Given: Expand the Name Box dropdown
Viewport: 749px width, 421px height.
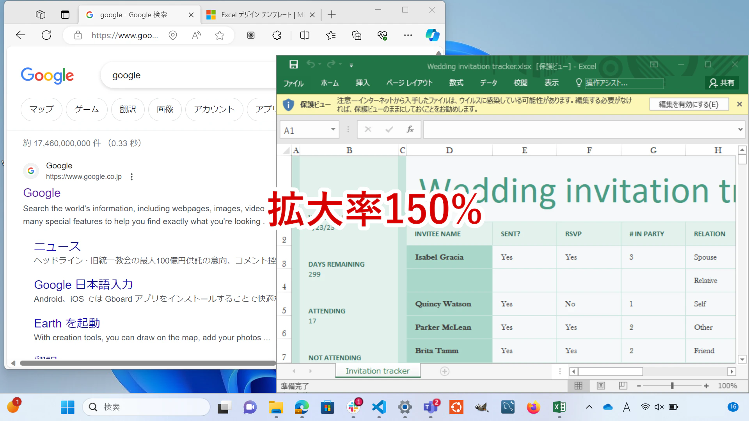Looking at the screenshot, I should point(333,129).
